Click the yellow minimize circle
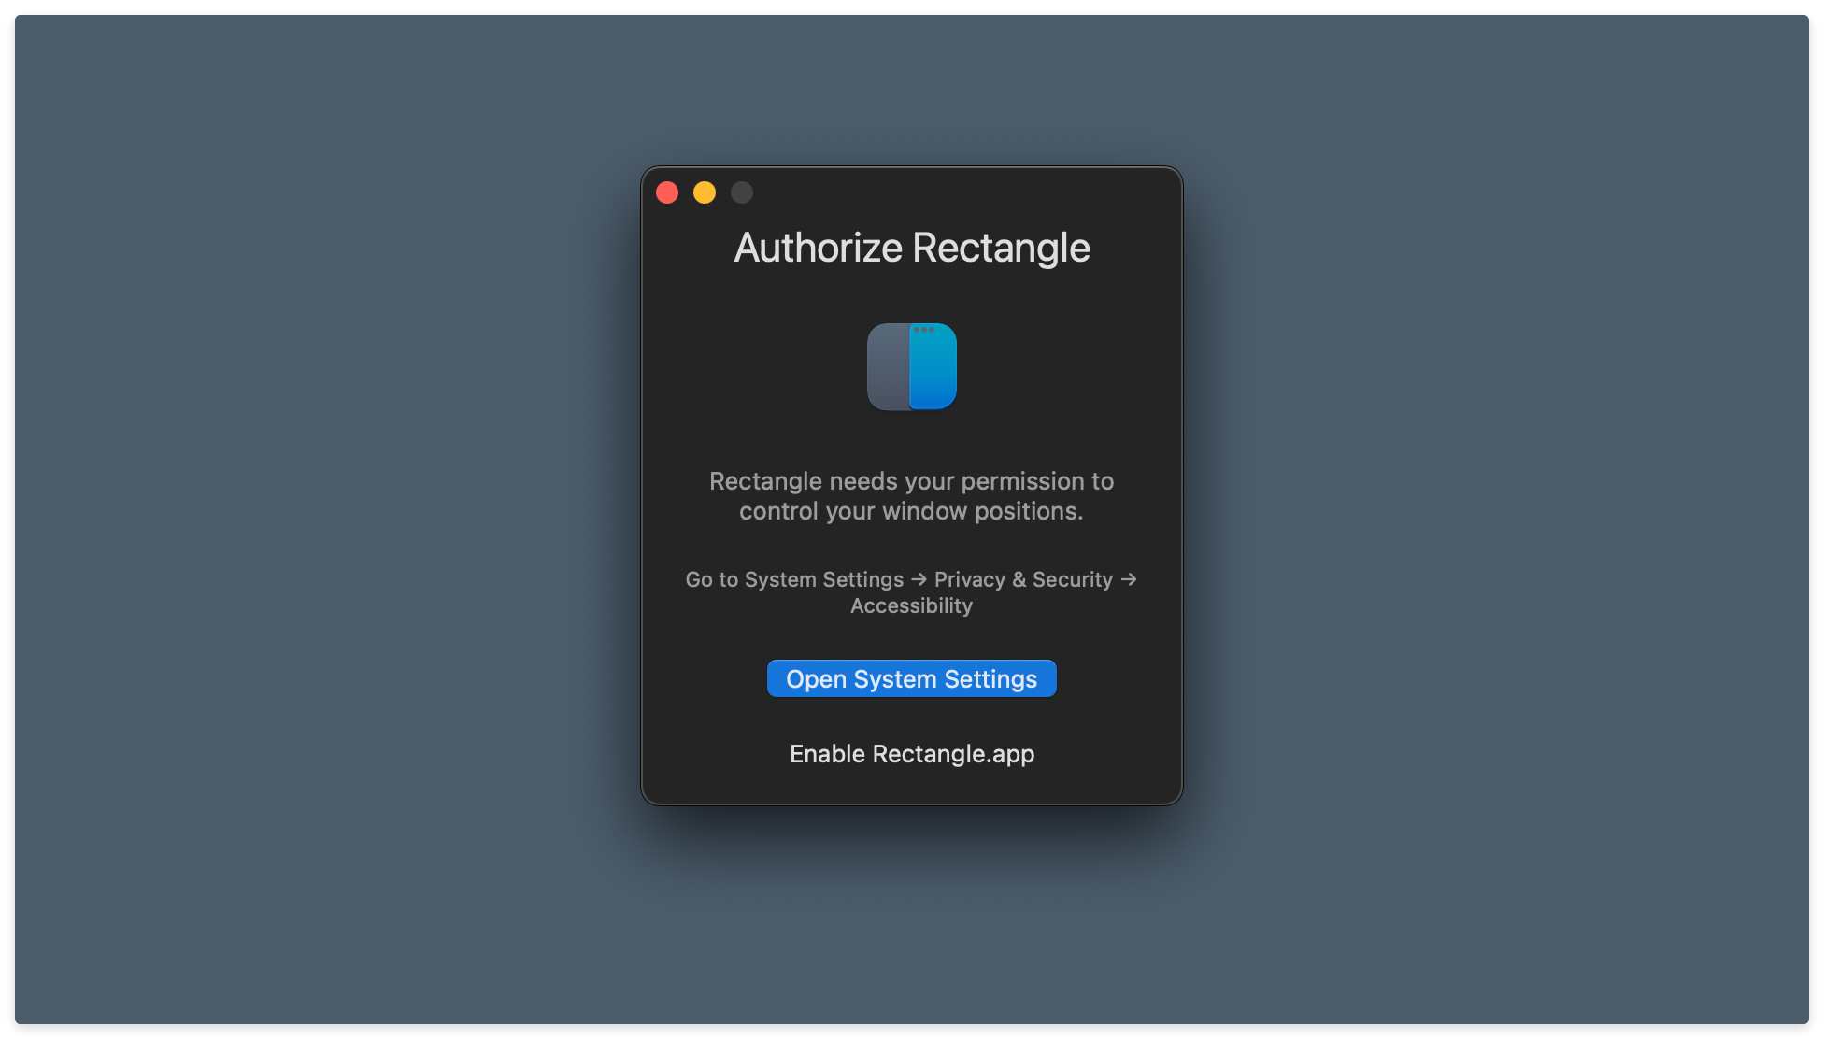Screen dimensions: 1824x1039 coord(705,192)
